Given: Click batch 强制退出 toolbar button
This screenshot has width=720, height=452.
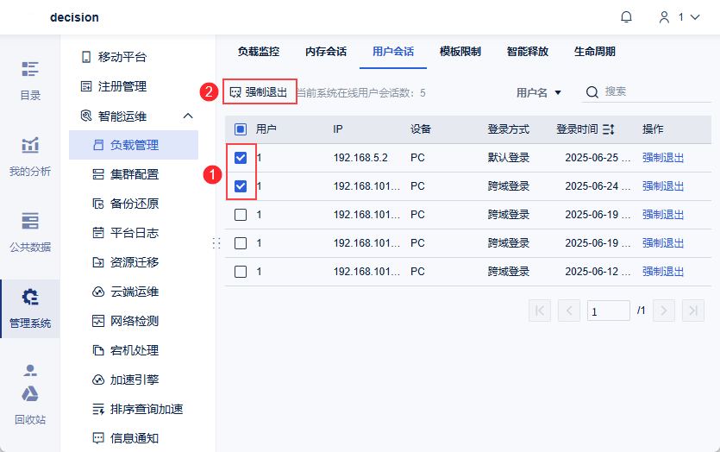Looking at the screenshot, I should click(x=259, y=92).
